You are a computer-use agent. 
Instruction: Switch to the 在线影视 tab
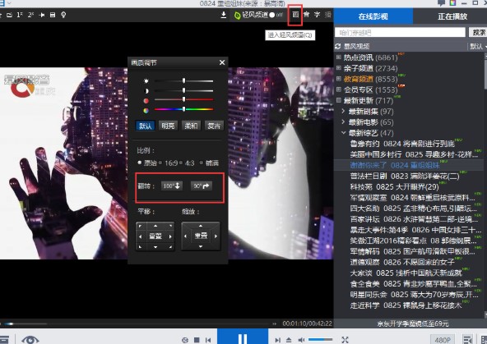[373, 16]
